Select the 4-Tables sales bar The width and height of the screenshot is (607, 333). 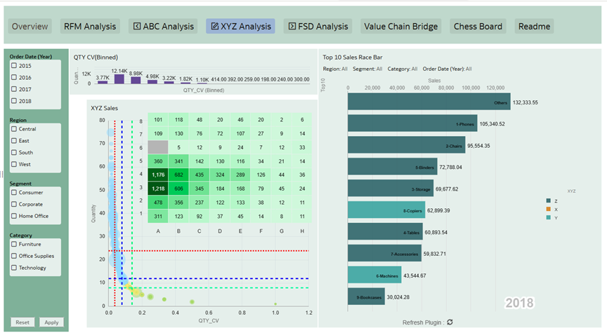[x=385, y=232]
